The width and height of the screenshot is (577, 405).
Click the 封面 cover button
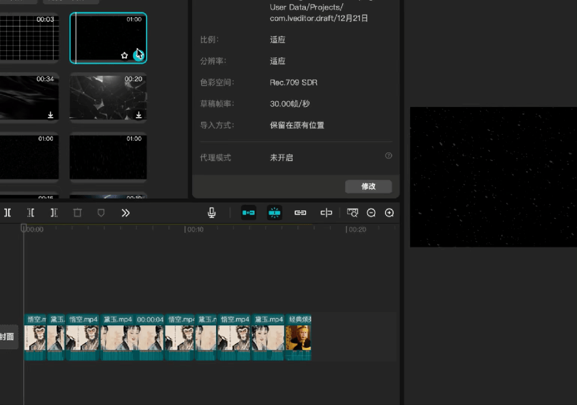pyautogui.click(x=7, y=337)
